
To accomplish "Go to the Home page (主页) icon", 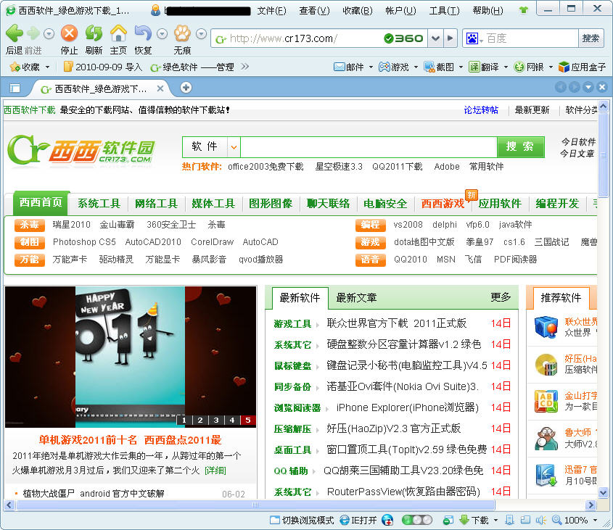I will point(118,34).
